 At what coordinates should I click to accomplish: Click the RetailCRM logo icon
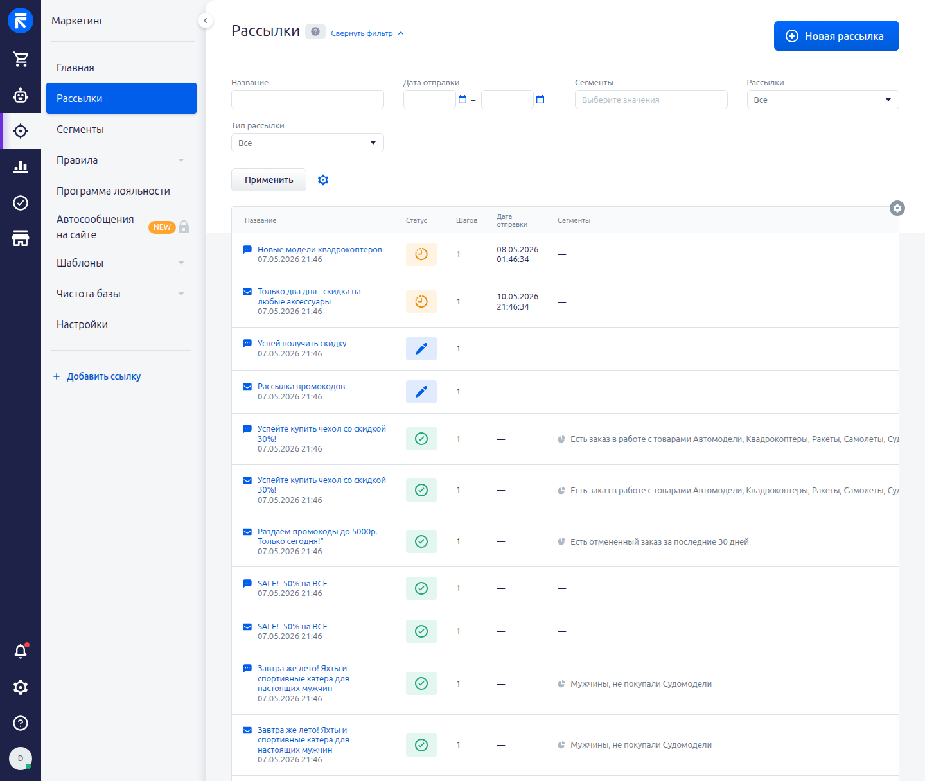(x=21, y=21)
